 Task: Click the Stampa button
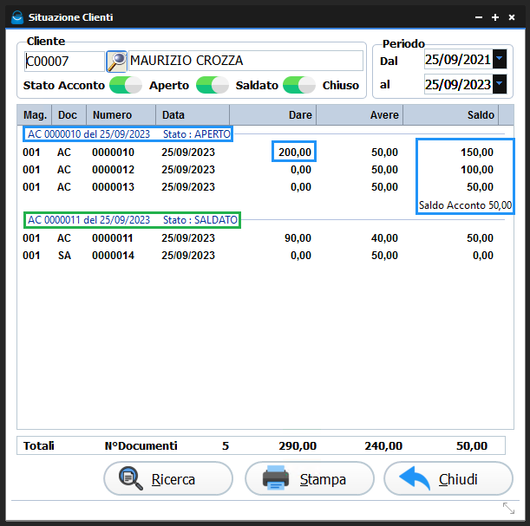point(310,478)
